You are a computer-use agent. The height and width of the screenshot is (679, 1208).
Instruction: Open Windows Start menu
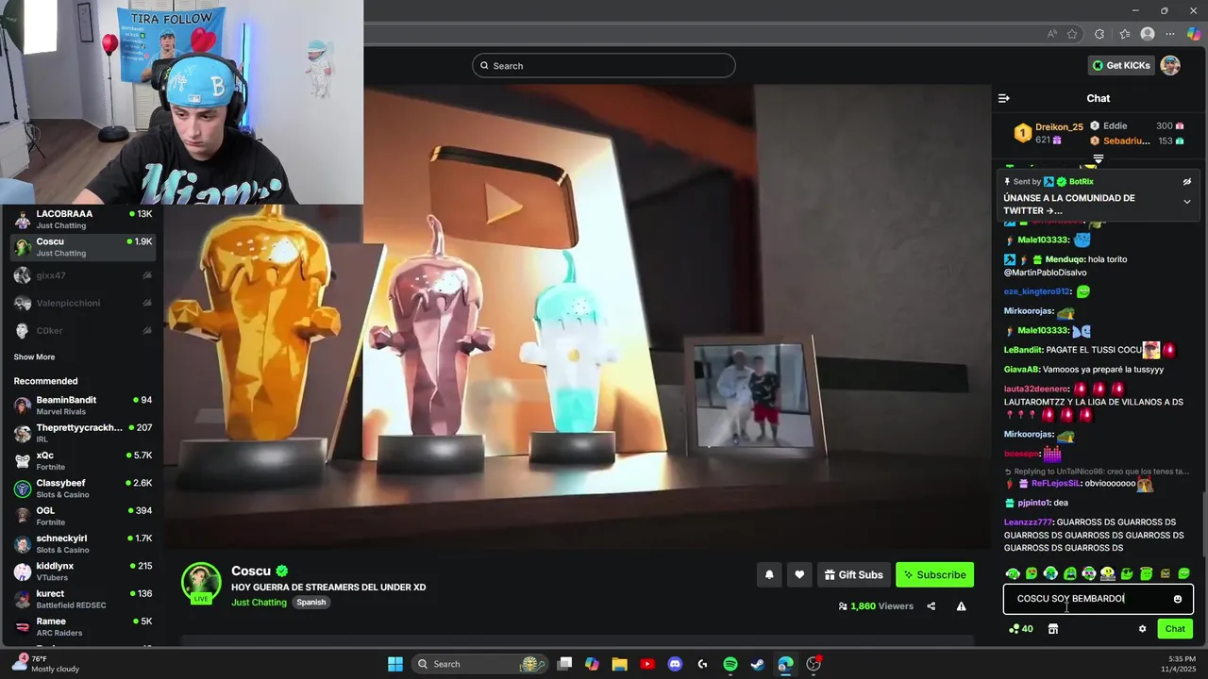(395, 664)
